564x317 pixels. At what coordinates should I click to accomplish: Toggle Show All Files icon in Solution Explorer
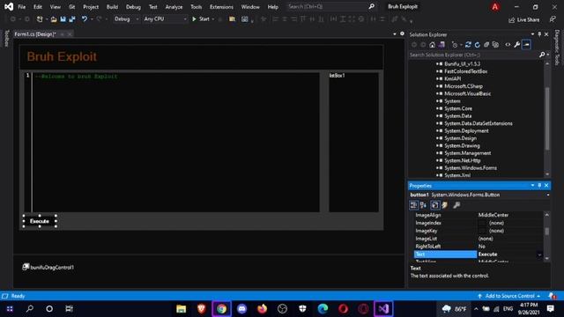click(495, 45)
